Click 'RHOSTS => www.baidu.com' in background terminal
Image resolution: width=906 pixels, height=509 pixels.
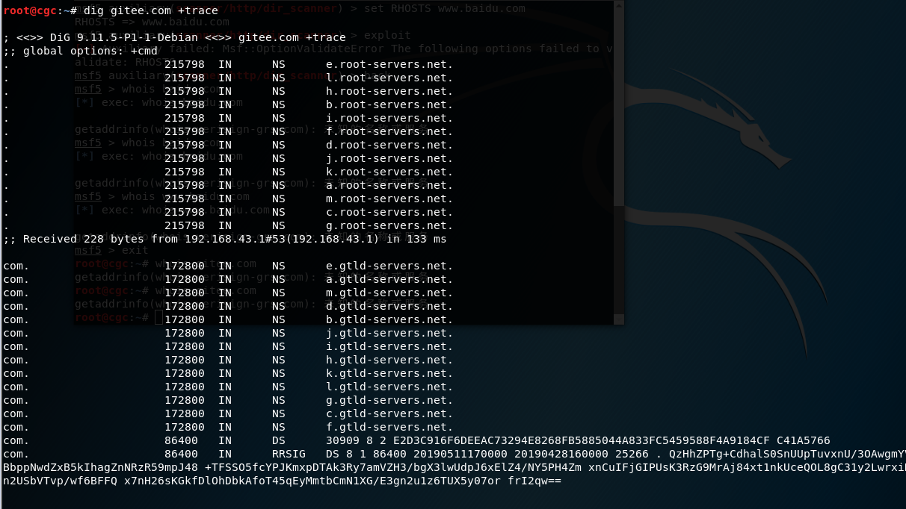click(152, 22)
